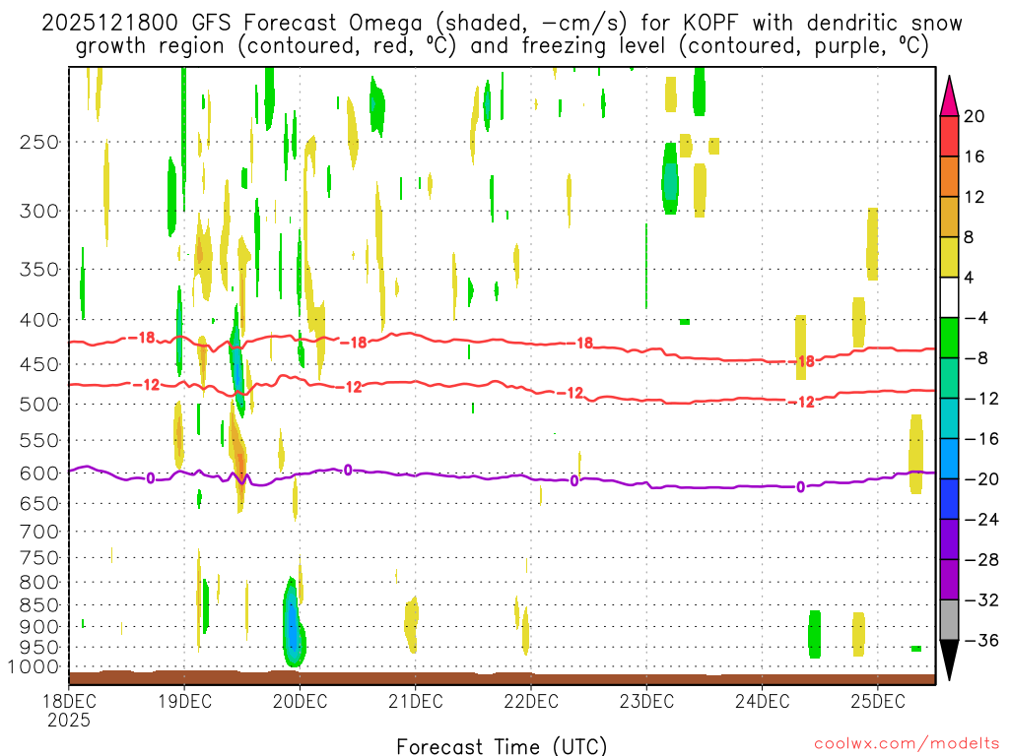Click the green colorbar swatch between -4 and -8

click(949, 338)
